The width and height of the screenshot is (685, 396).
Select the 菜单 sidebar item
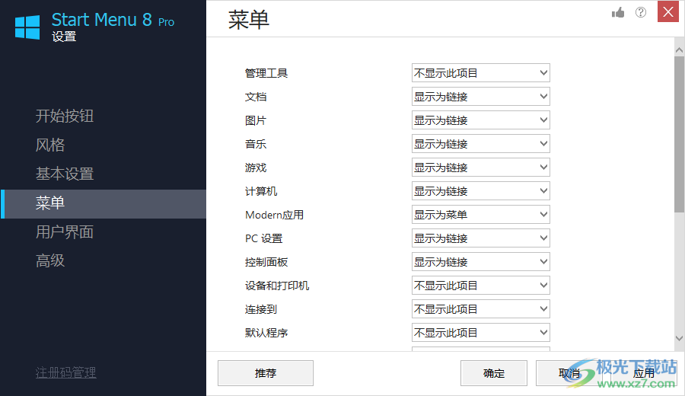[103, 203]
